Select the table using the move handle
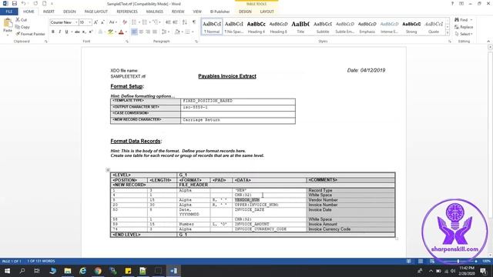Viewport: 493px width, 277px height. click(x=108, y=170)
